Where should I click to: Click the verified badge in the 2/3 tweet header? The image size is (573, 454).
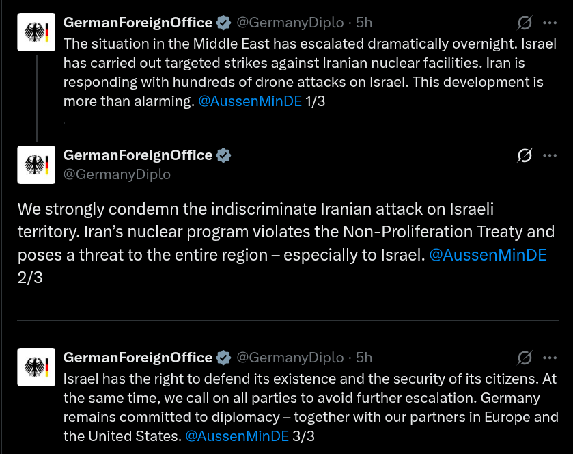click(x=223, y=156)
